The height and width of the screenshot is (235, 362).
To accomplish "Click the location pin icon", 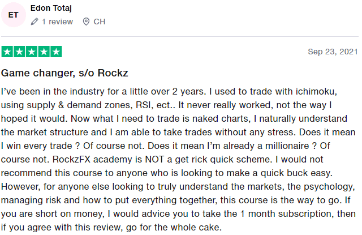I will [86, 22].
